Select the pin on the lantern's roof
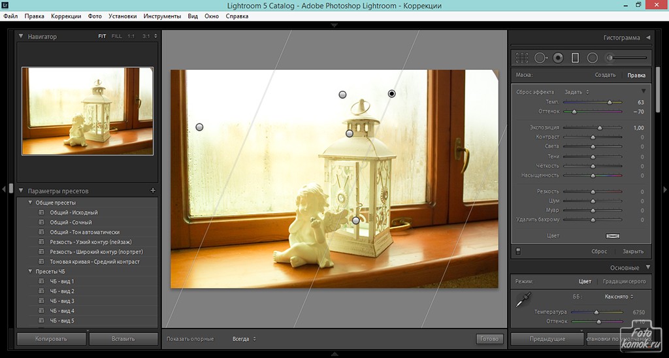 (350, 133)
